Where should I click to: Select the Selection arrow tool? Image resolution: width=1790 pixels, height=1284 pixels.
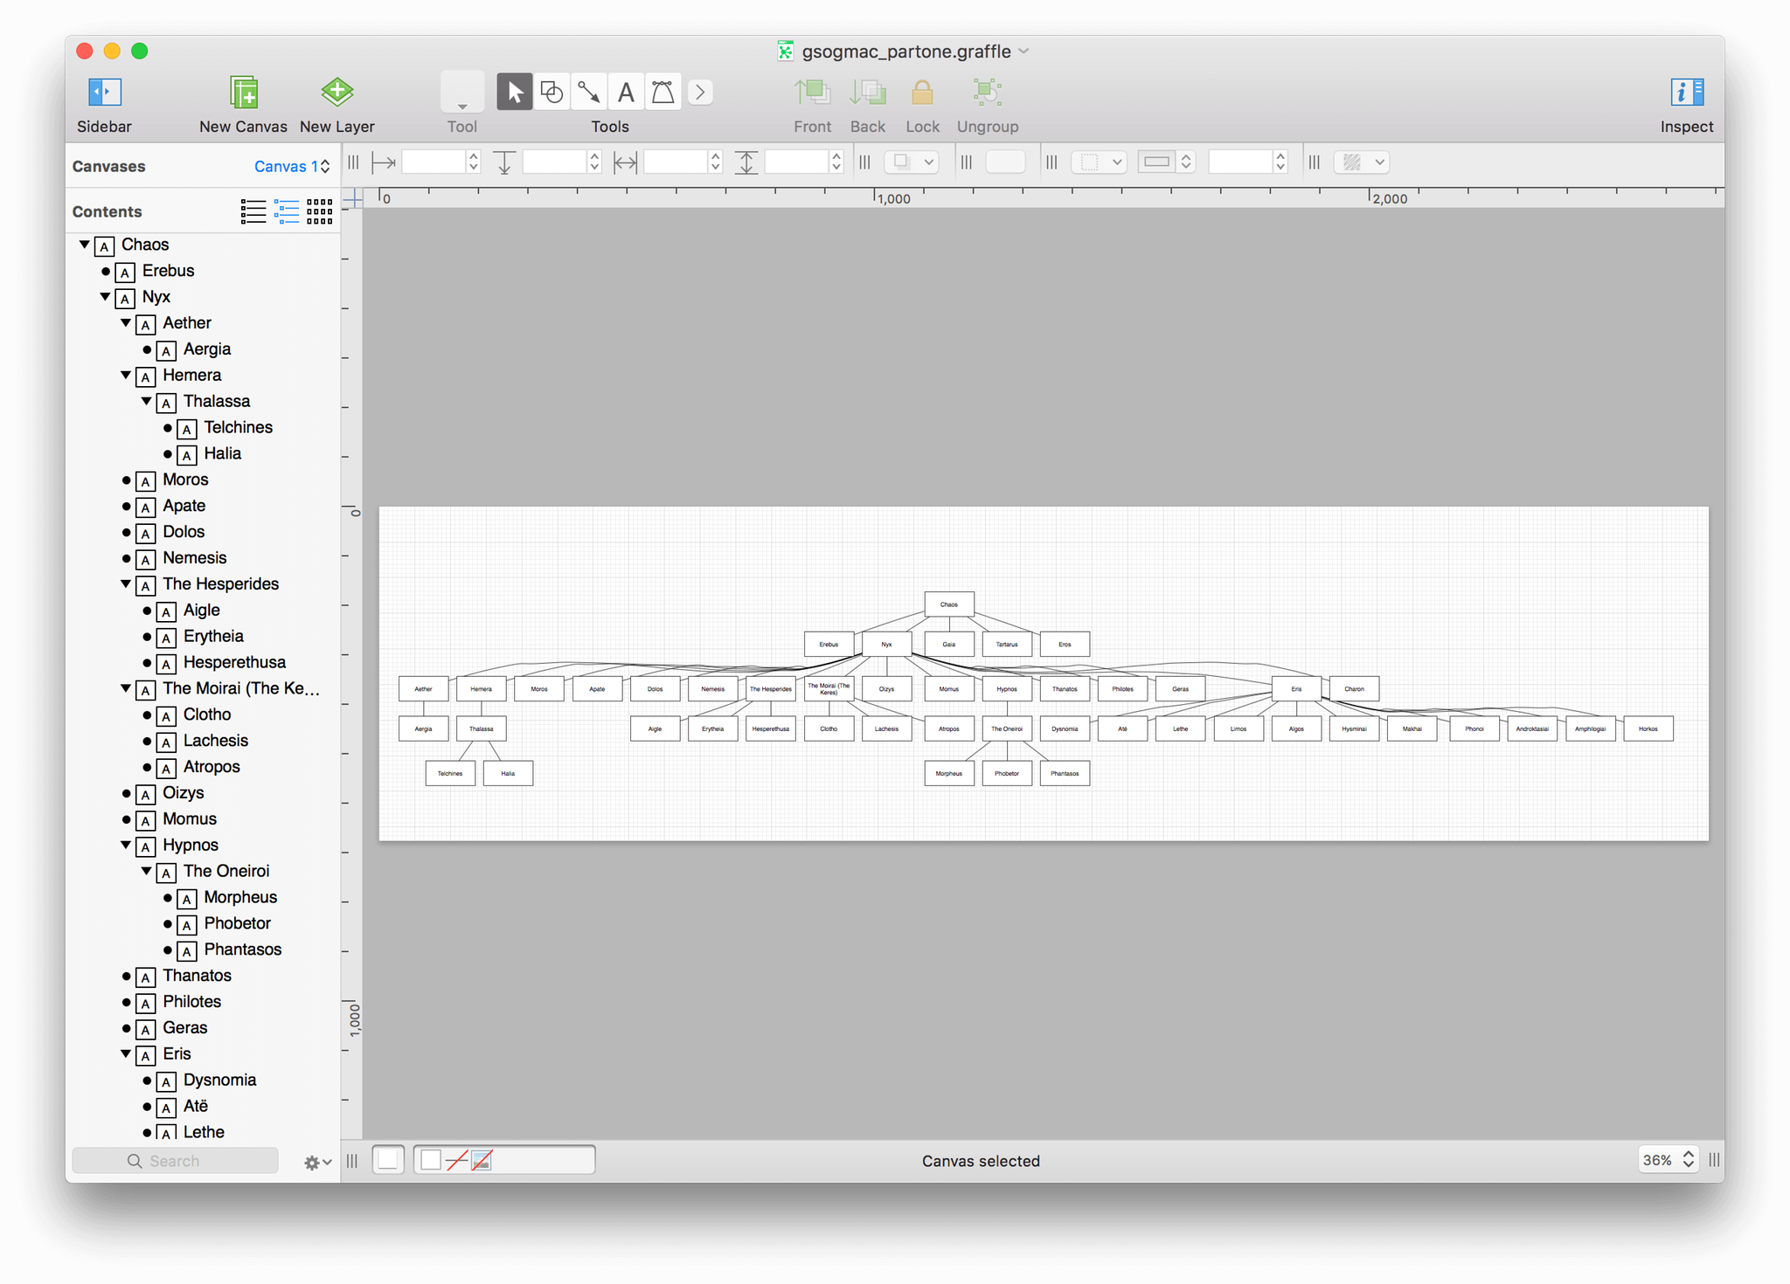(515, 92)
